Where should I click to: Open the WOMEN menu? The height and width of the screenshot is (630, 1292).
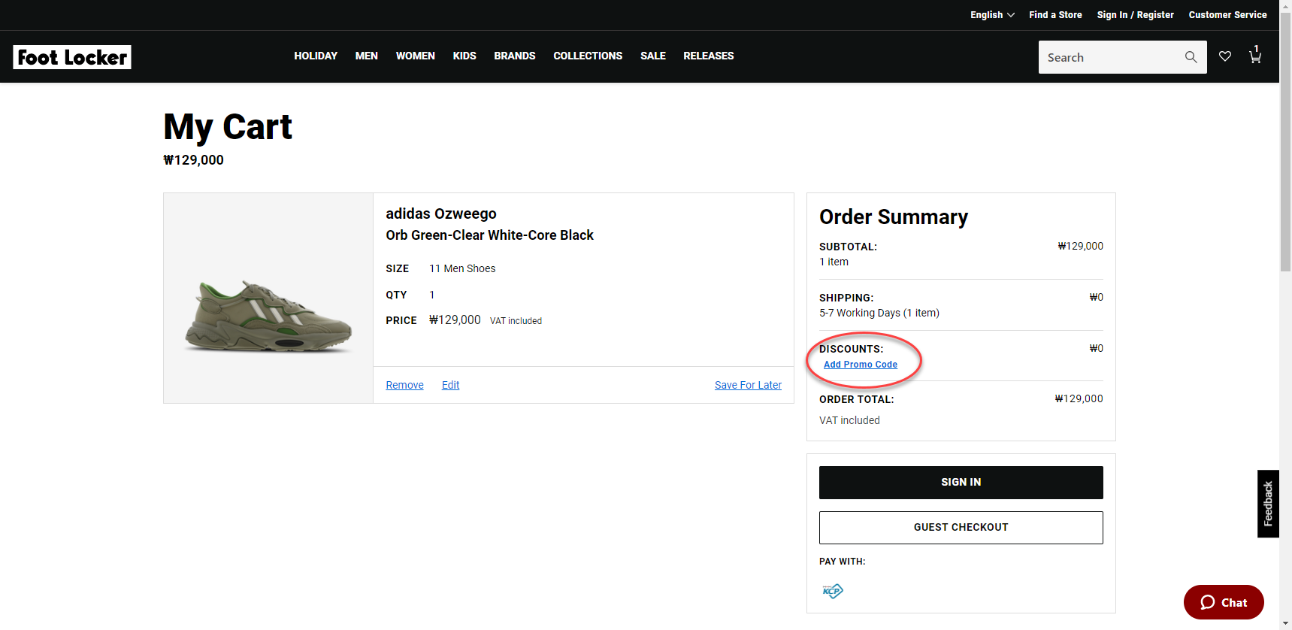(x=416, y=56)
